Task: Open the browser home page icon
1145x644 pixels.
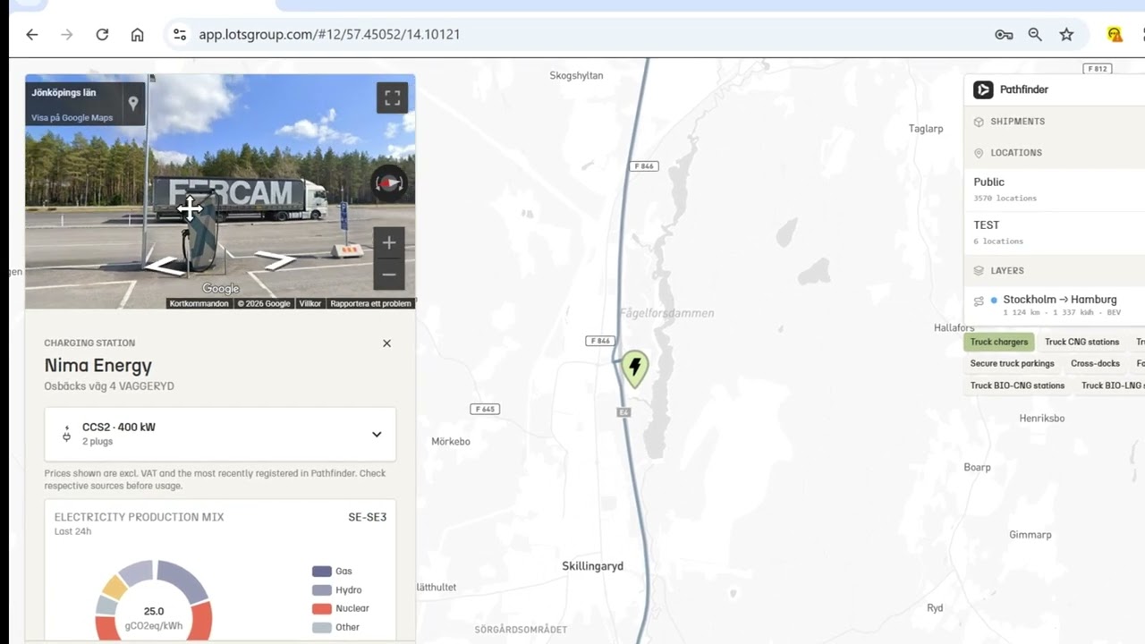Action: tap(137, 35)
